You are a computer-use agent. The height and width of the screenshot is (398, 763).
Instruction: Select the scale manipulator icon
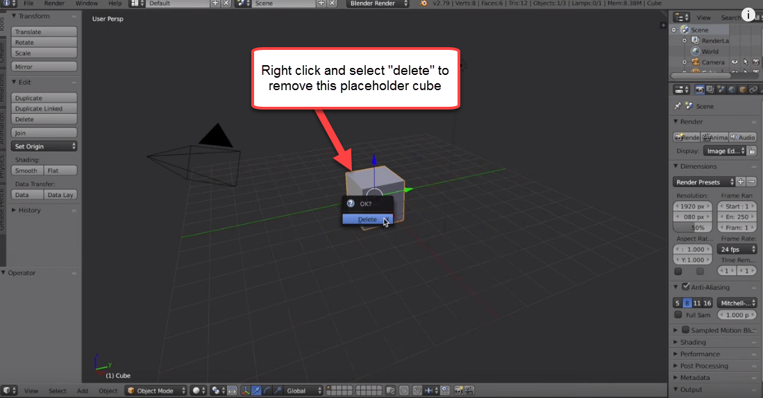tap(278, 390)
